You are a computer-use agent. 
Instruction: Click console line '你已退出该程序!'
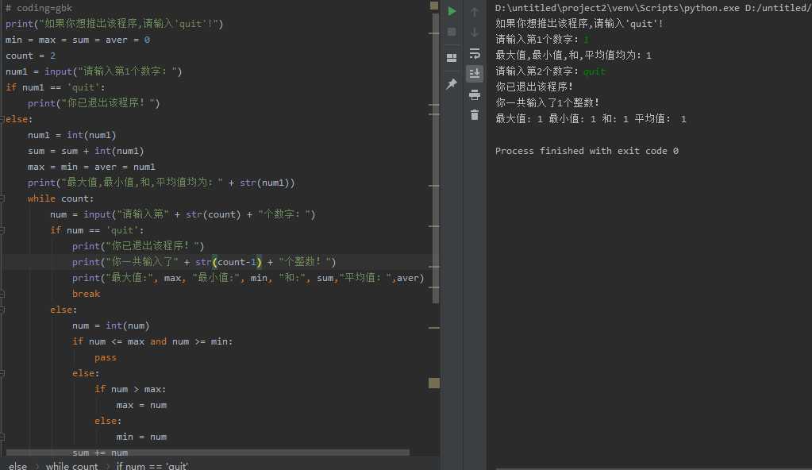534,87
